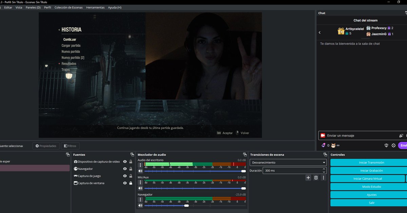Delete the selected scene transition
This screenshot has width=407, height=213.
coord(316,177)
